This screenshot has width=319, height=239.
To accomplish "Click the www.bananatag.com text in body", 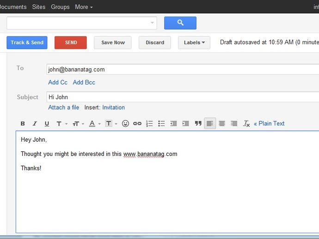I will click(x=150, y=154).
